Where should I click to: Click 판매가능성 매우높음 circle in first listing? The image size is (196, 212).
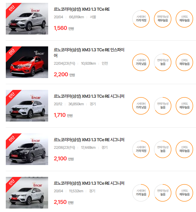[x=163, y=19]
